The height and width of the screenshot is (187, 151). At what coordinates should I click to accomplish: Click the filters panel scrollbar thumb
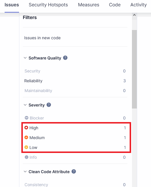135,69
